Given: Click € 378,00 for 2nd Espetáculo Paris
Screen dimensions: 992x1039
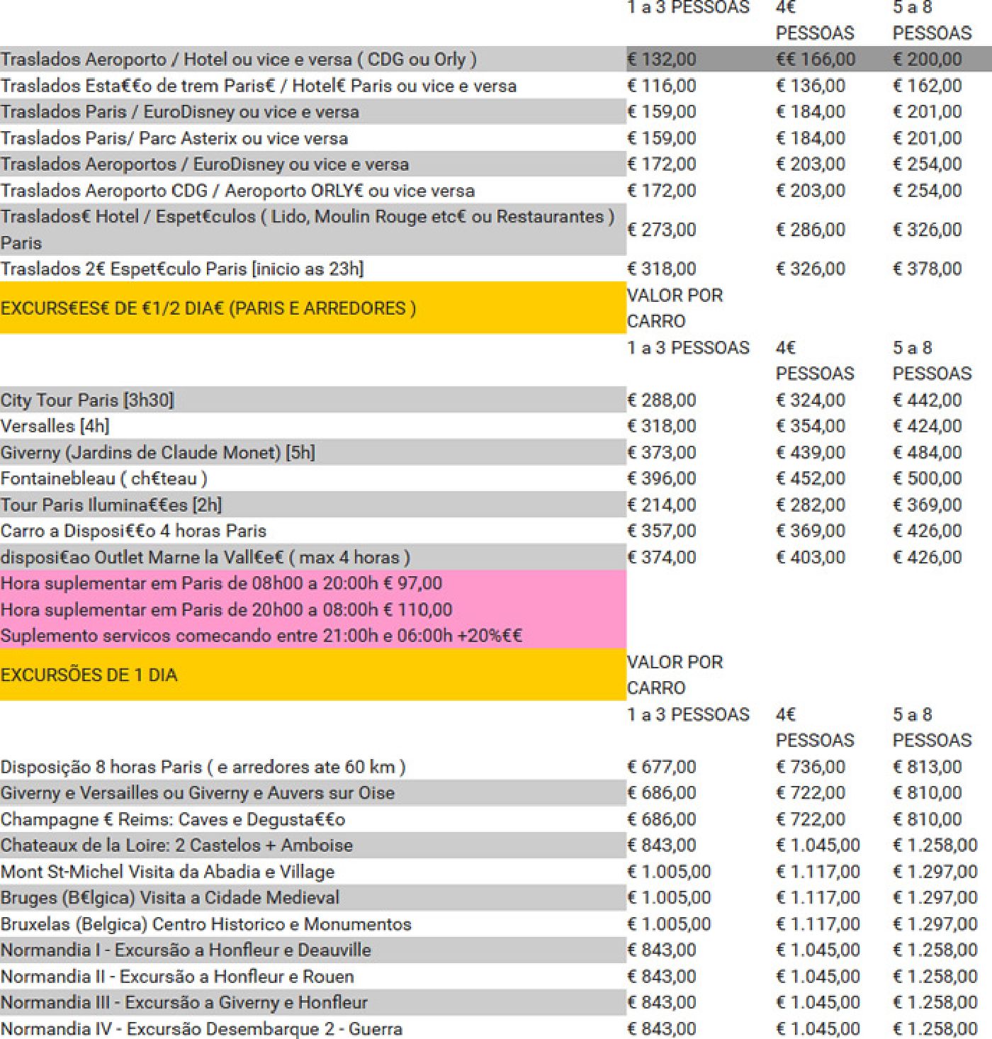Looking at the screenshot, I should pyautogui.click(x=928, y=269).
